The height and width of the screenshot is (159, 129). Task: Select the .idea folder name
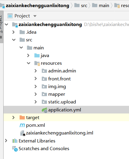point(31,32)
